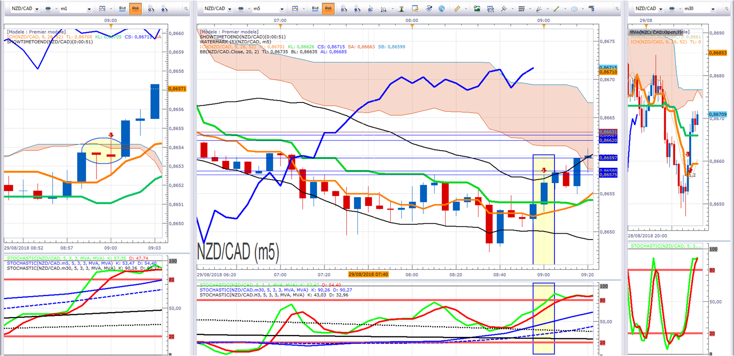The height and width of the screenshot is (356, 734).
Task: Click the 0,86709 price label on m30 axis
Action: tap(719, 114)
